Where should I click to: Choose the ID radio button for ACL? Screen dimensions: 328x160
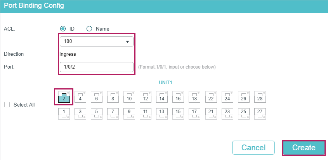[63, 29]
